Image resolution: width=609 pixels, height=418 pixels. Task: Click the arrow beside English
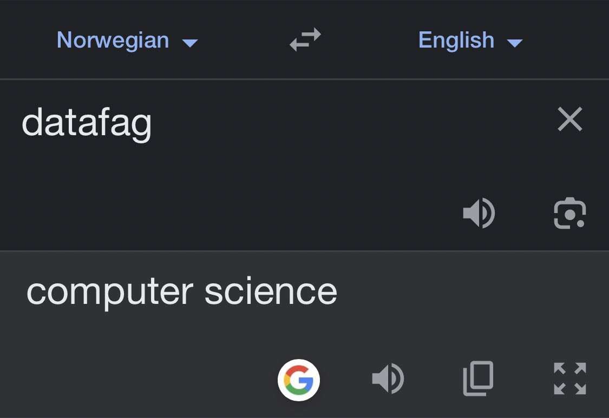515,43
